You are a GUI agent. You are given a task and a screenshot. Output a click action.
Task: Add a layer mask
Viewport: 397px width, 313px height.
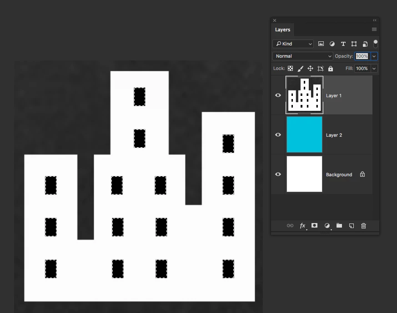tap(314, 225)
